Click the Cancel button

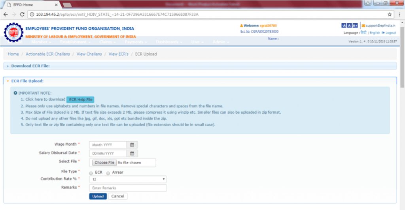(x=118, y=196)
